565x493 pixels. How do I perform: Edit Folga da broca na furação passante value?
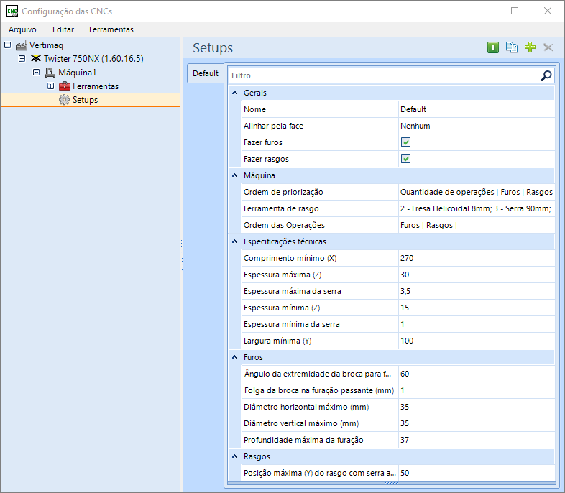[x=477, y=390]
